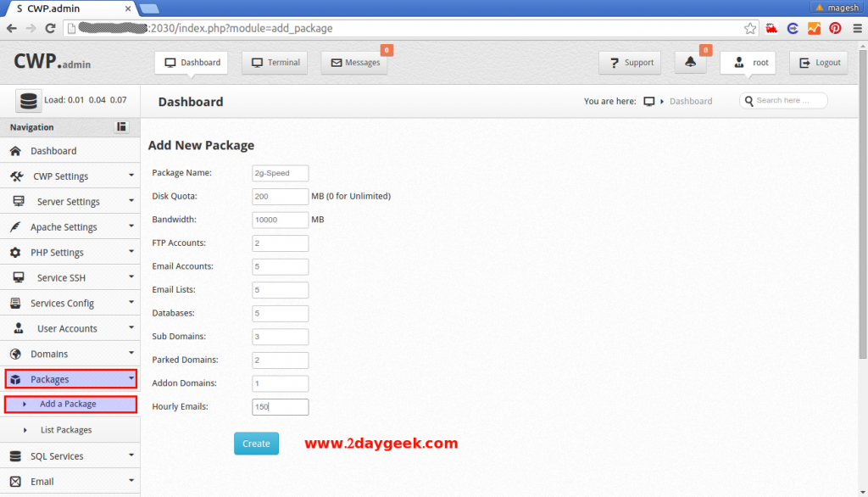
Task: Click inside the Package Name field
Action: [280, 172]
